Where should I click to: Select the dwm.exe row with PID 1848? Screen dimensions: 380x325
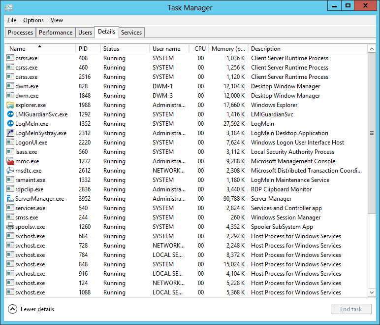pos(186,96)
